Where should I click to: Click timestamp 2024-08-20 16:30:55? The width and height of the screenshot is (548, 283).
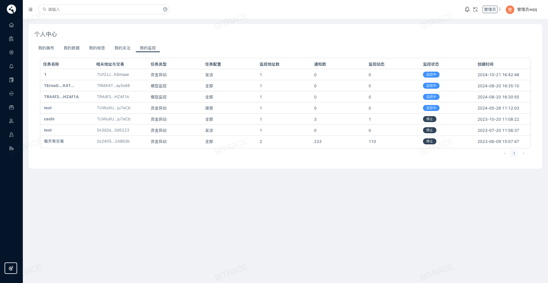coord(498,97)
